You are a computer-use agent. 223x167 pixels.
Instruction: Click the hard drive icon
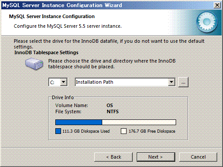tap(34, 63)
